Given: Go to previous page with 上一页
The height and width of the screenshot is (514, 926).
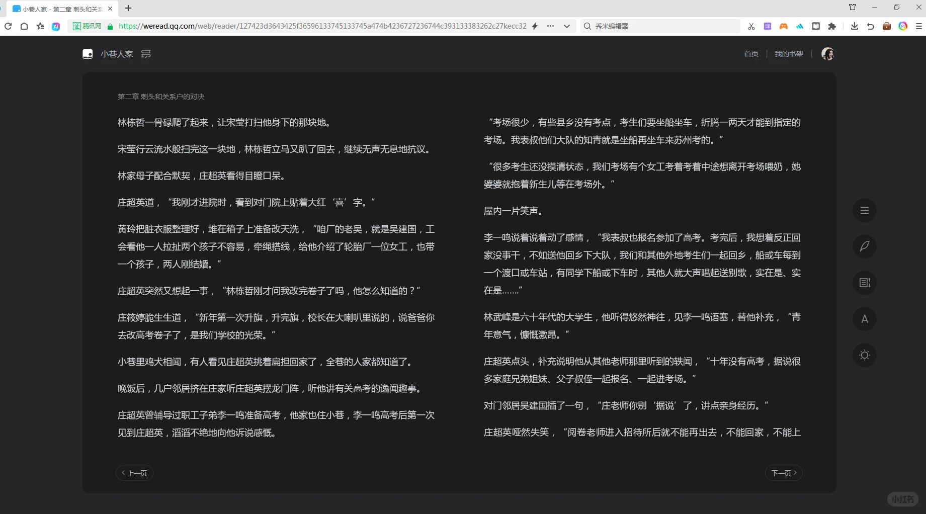Looking at the screenshot, I should pos(134,473).
